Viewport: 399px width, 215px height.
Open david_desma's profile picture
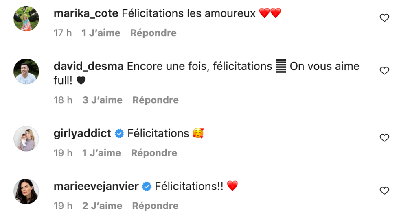(x=26, y=72)
